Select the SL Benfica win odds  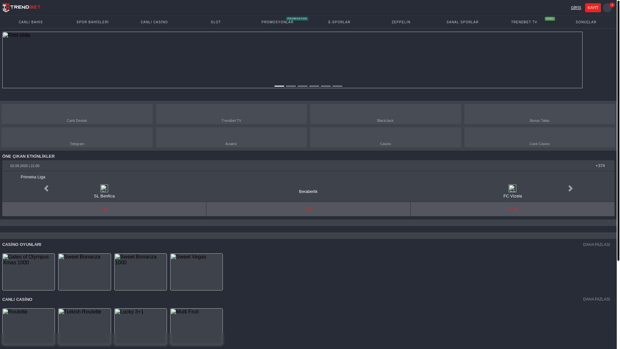104,209
